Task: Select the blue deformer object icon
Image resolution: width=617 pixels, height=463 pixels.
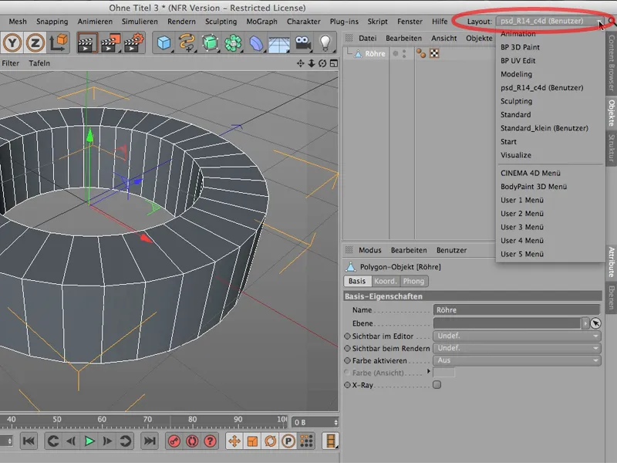Action: click(256, 43)
